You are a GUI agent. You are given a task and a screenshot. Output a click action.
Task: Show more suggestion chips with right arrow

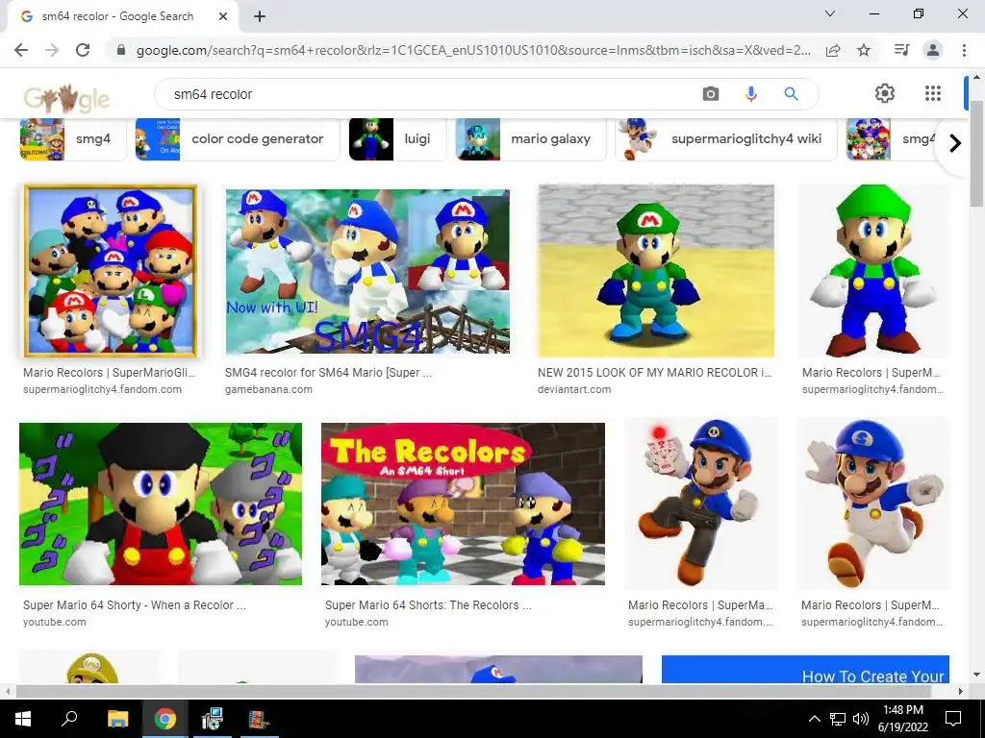[955, 143]
